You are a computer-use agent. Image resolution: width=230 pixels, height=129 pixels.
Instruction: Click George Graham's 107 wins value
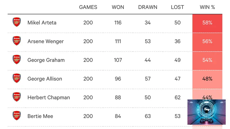[118, 60]
